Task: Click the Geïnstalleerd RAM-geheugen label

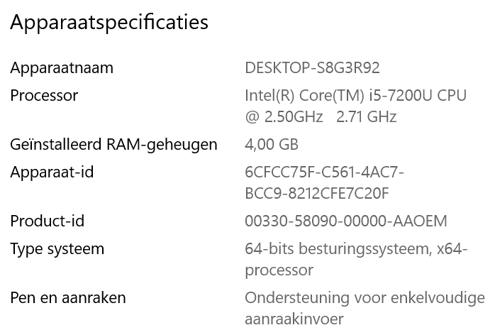Action: [113, 145]
